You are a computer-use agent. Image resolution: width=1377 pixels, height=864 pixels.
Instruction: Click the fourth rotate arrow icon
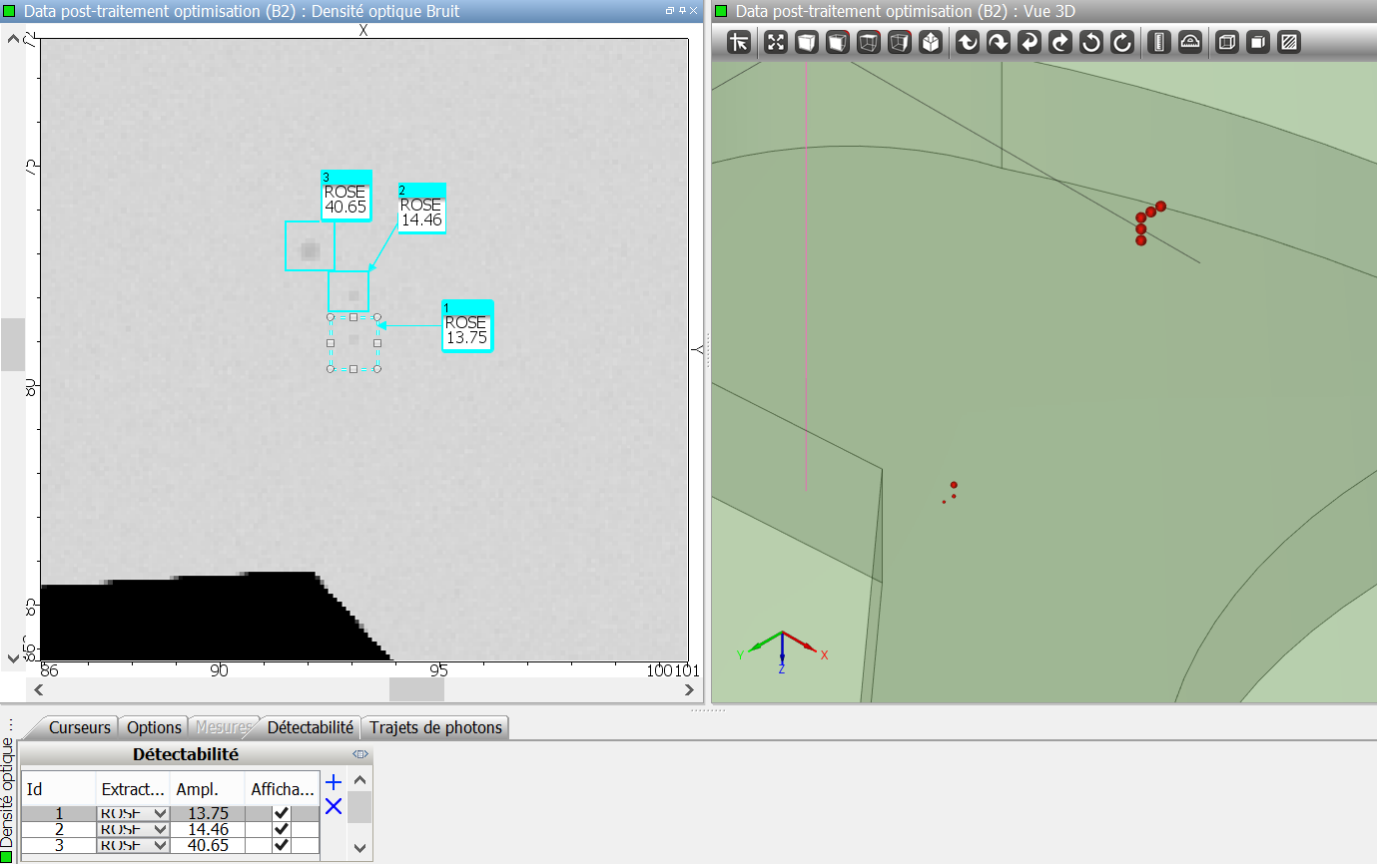1060,43
